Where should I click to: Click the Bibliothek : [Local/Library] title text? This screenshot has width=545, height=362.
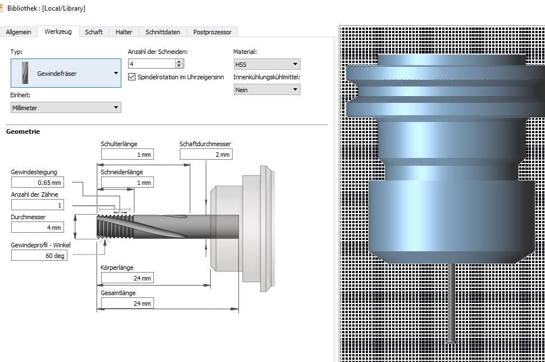click(x=46, y=8)
